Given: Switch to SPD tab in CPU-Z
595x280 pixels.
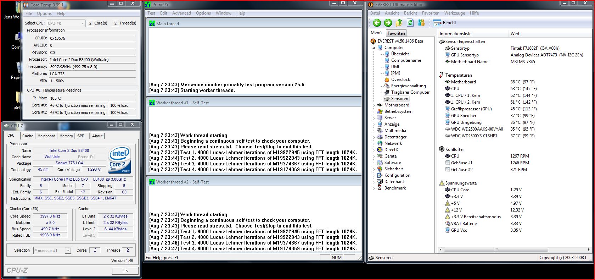Looking at the screenshot, I should coord(81,136).
